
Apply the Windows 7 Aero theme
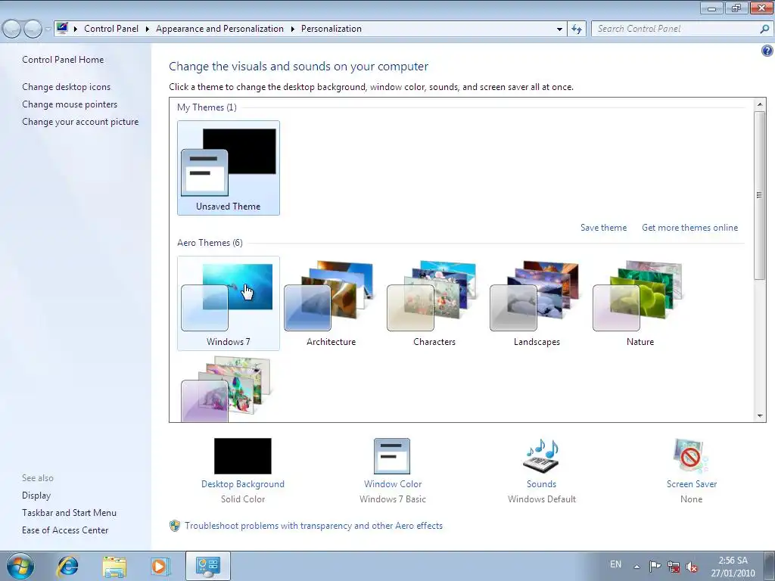tap(229, 303)
